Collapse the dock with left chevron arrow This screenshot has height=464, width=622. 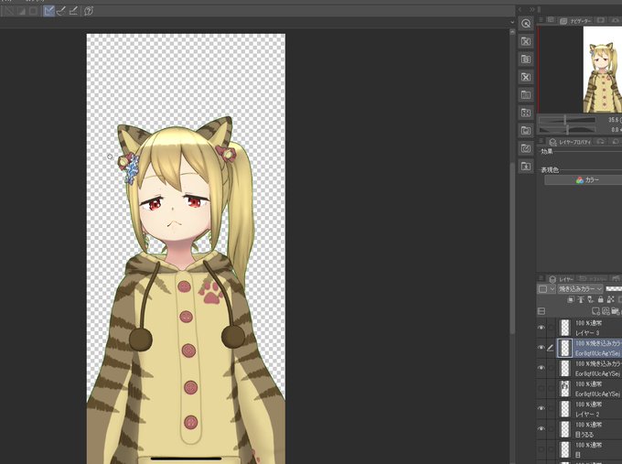520,9
